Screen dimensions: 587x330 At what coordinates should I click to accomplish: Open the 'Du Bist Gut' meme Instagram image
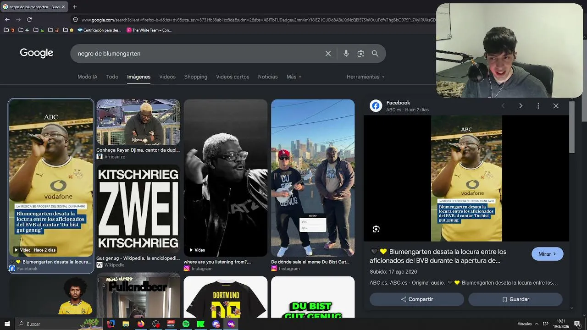[313, 178]
